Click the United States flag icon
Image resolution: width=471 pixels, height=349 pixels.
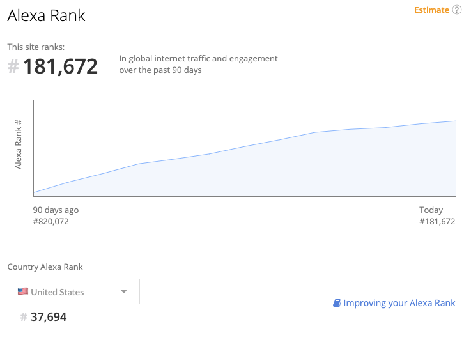23,291
